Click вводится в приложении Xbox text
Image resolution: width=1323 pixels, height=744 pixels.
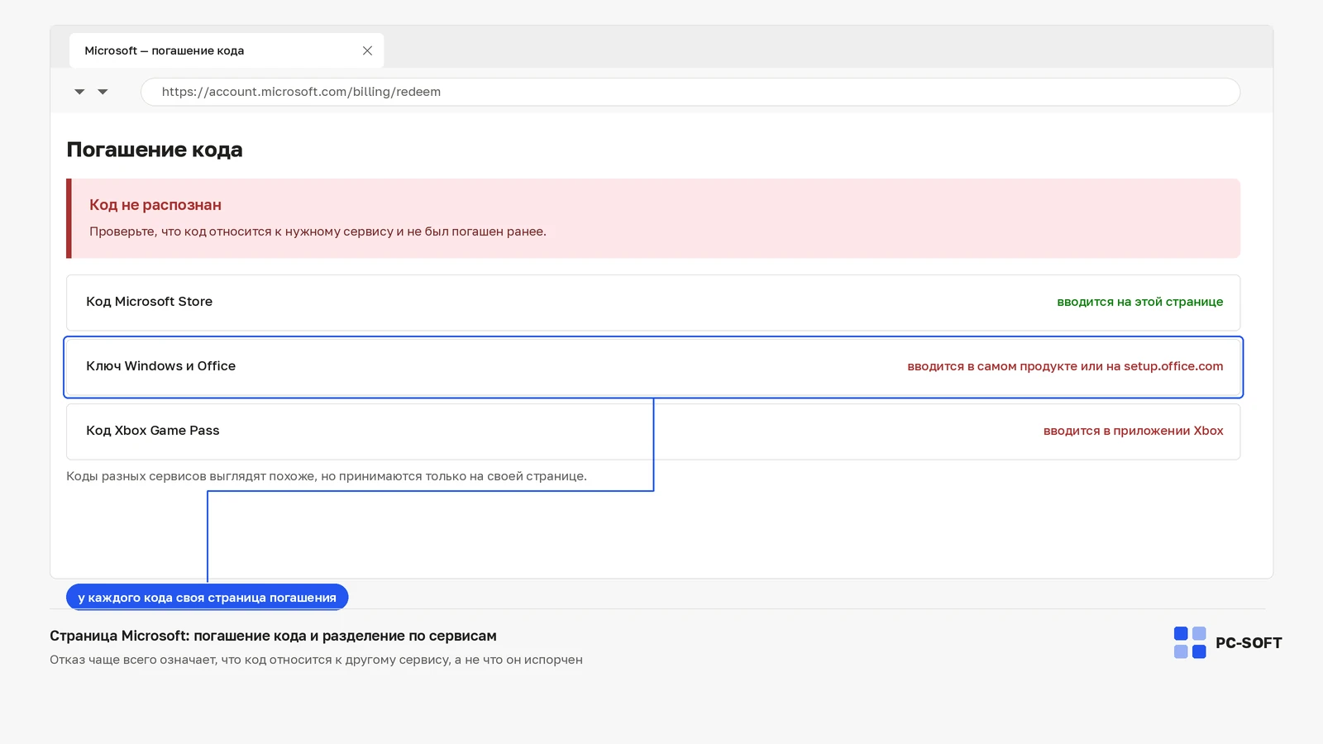[1133, 431]
